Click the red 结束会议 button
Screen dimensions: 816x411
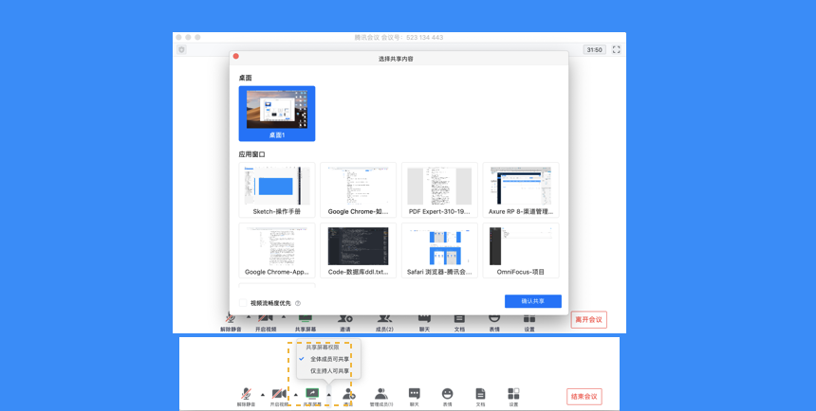click(x=584, y=397)
